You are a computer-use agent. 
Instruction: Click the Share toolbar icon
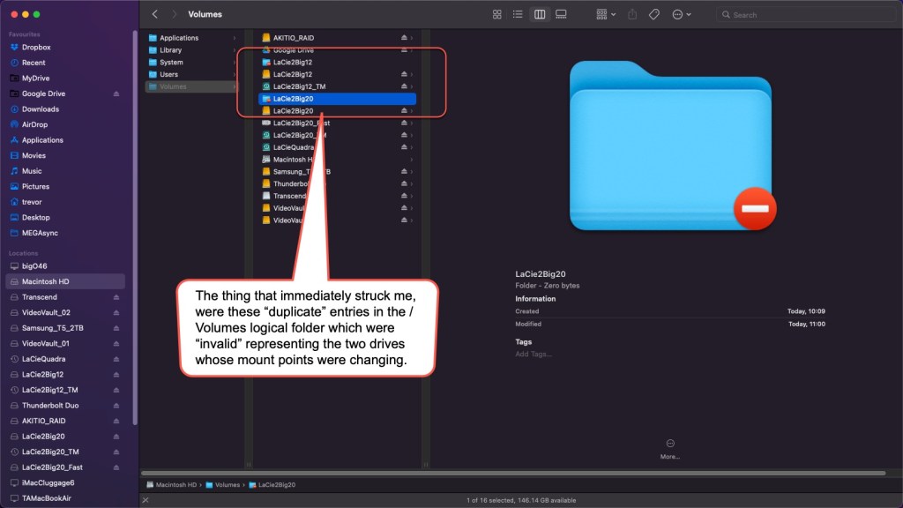(x=632, y=15)
